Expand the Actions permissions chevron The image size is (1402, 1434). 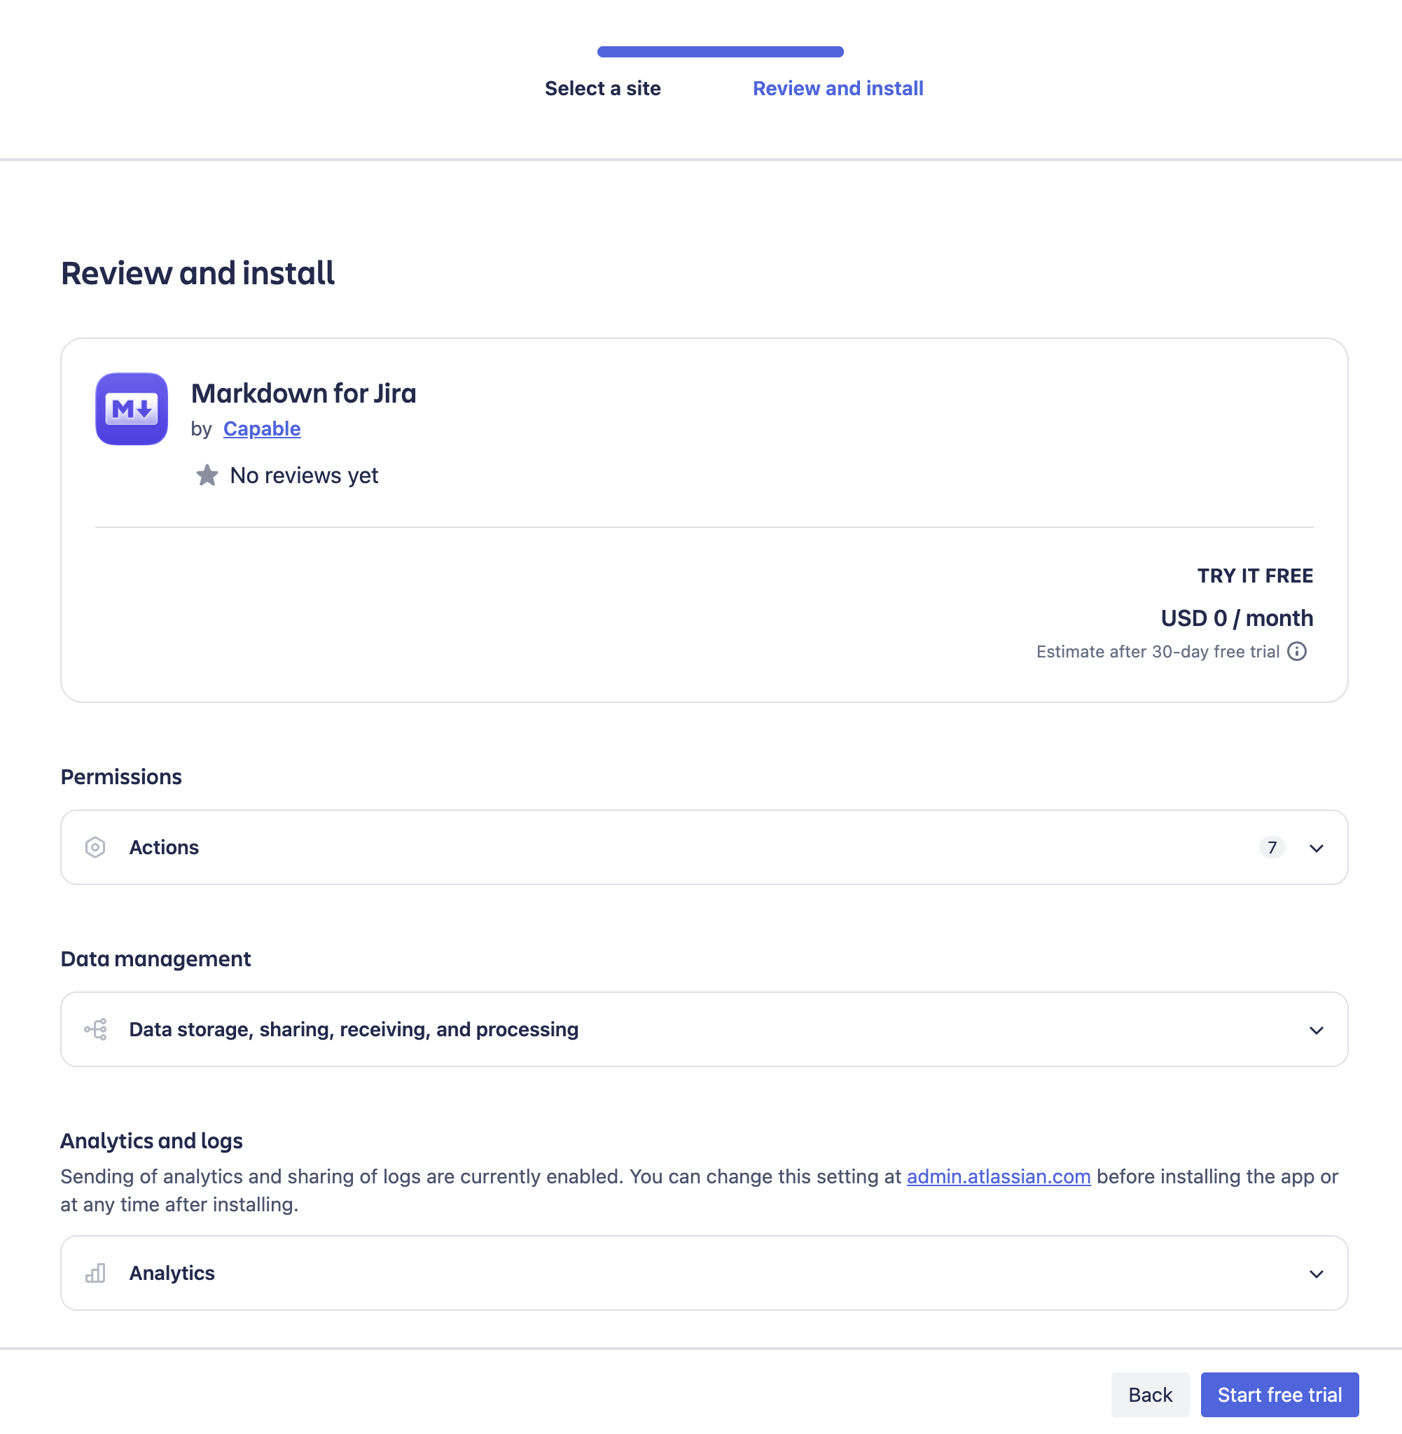[1317, 848]
